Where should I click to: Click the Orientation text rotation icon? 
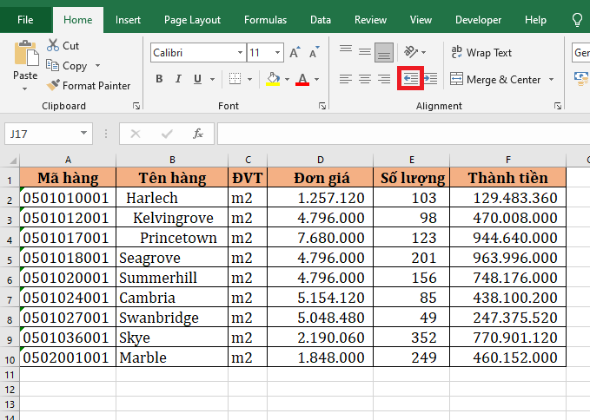[x=412, y=52]
